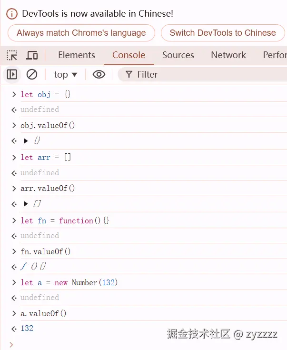
Task: Toggle the device toolbar icon
Action: [32, 55]
